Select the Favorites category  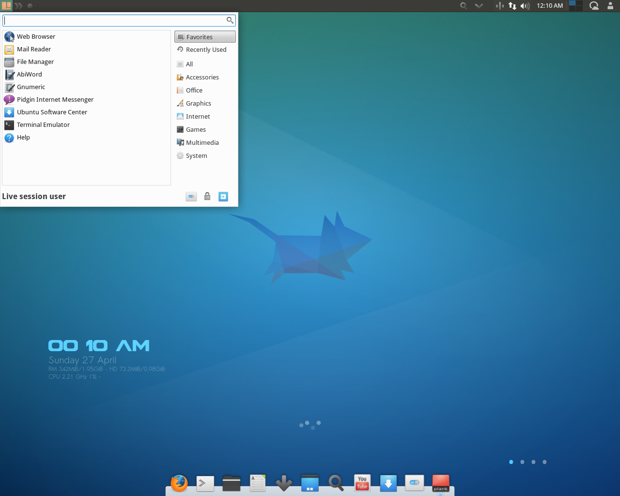pyautogui.click(x=205, y=37)
